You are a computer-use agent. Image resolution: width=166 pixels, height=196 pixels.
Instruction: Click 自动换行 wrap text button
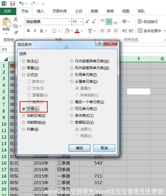click(x=148, y=22)
